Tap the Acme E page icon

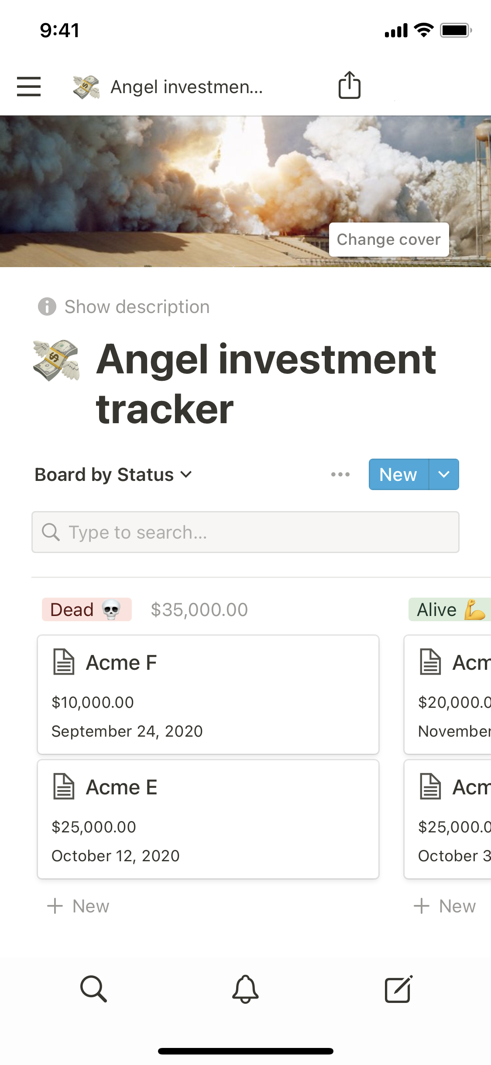click(x=64, y=787)
